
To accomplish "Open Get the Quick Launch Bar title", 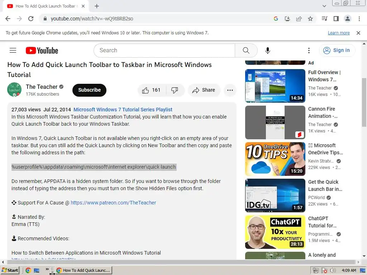I will point(325,185).
